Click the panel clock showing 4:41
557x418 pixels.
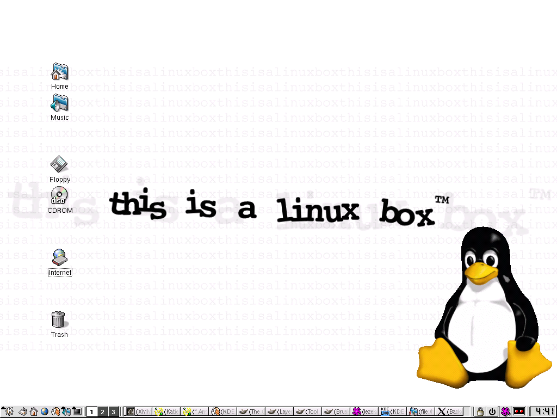[x=542, y=411]
